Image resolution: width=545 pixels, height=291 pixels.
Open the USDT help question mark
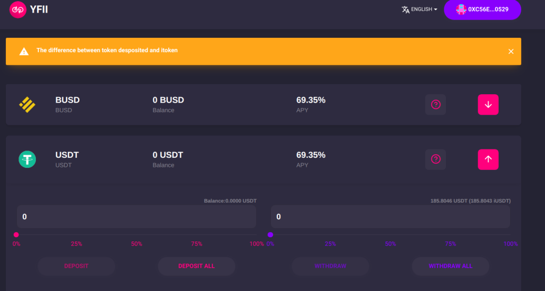click(435, 159)
